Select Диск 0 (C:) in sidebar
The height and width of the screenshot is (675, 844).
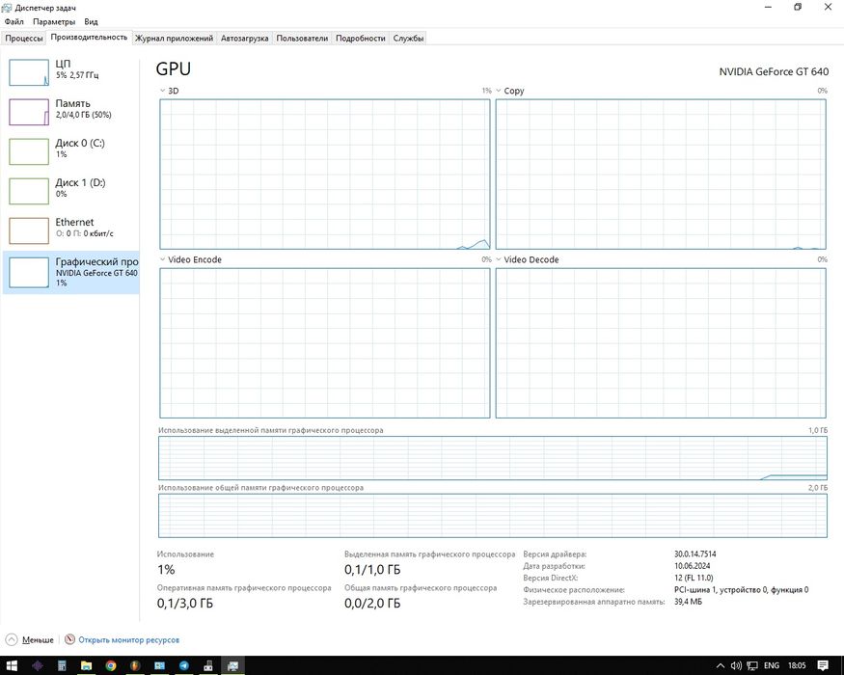[x=71, y=151]
